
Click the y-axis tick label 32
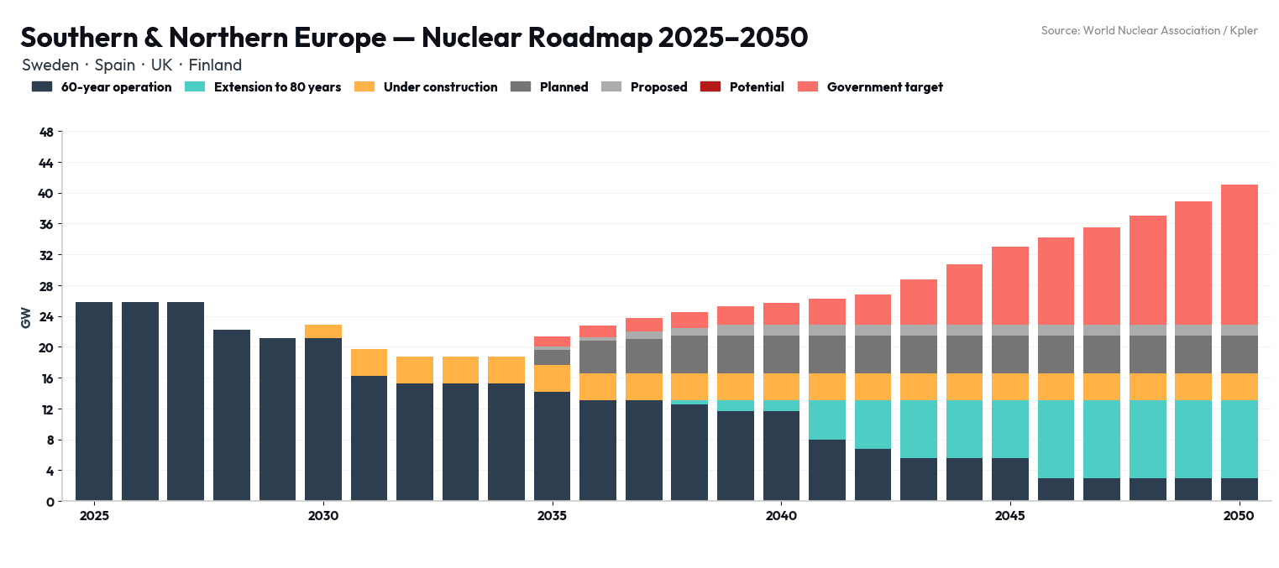click(x=46, y=255)
